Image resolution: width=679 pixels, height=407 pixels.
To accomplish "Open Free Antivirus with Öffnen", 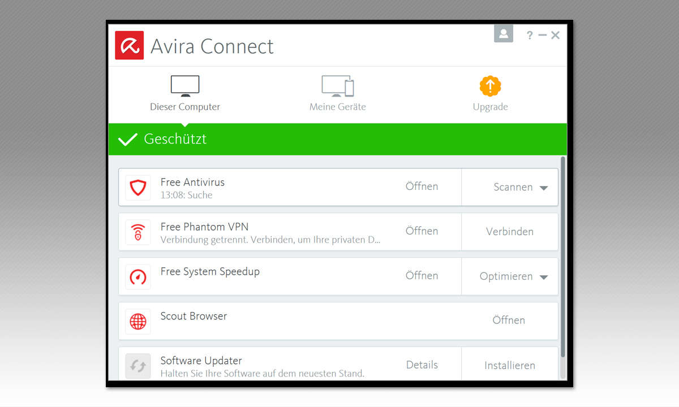I will [422, 186].
